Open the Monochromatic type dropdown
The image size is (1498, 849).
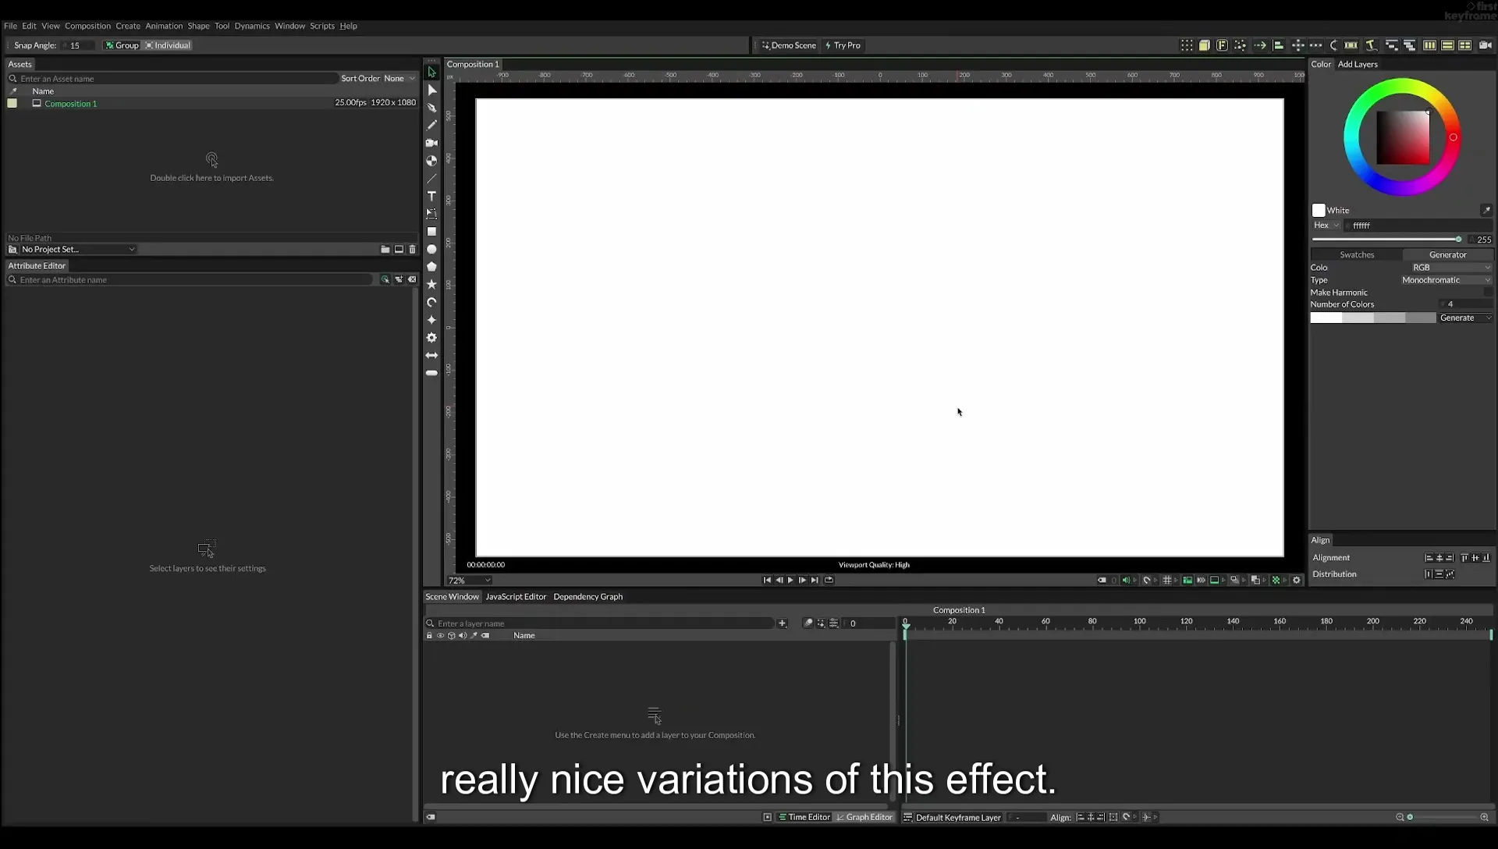[1446, 280]
